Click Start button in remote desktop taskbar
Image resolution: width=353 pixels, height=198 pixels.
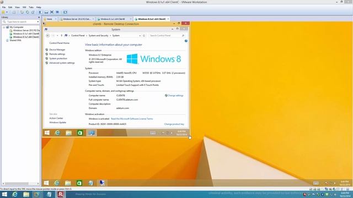click(x=47, y=133)
